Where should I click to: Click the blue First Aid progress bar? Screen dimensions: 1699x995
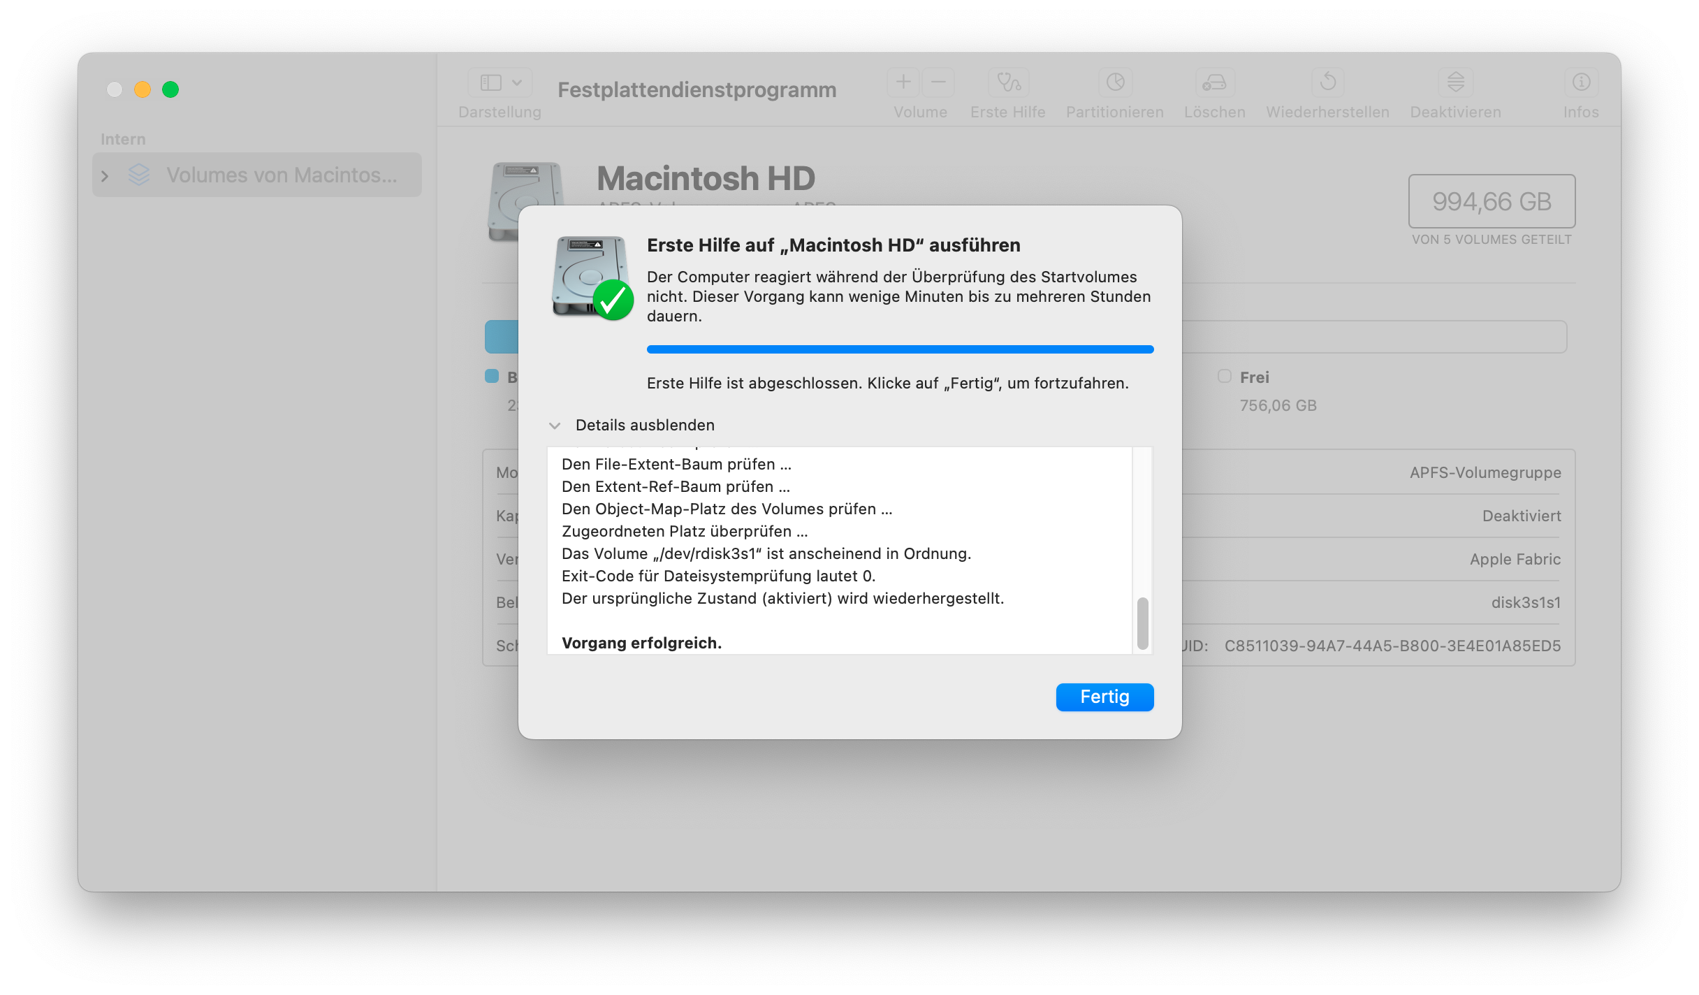click(x=900, y=349)
